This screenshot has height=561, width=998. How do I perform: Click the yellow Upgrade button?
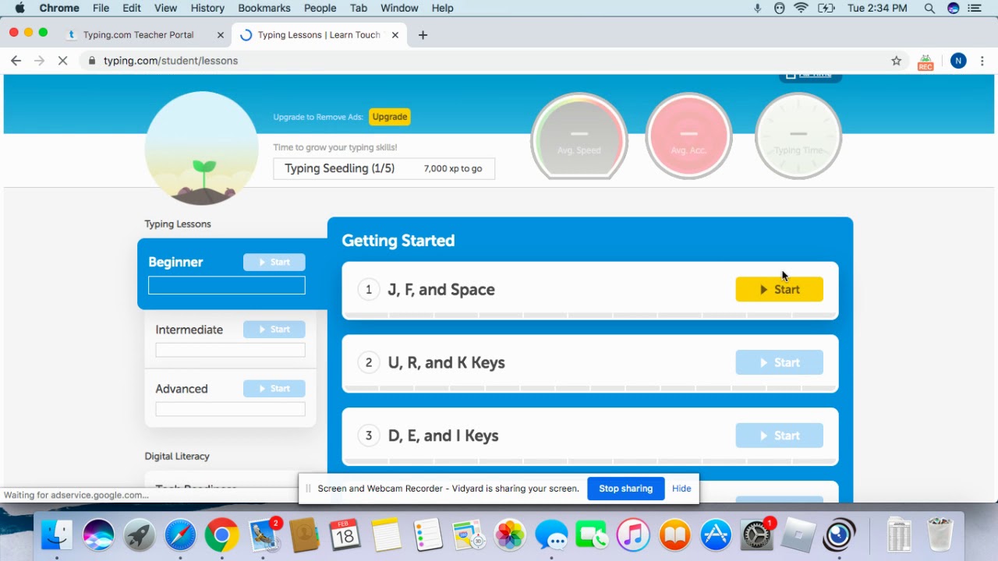click(x=389, y=117)
